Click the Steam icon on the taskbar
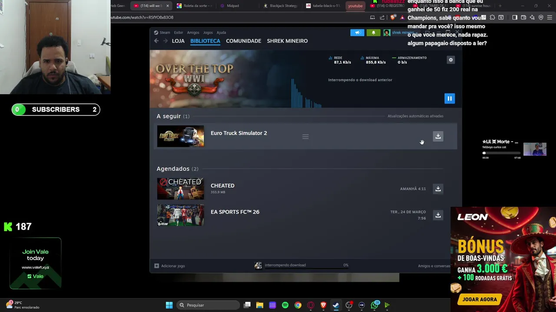The height and width of the screenshot is (312, 556). point(336,305)
